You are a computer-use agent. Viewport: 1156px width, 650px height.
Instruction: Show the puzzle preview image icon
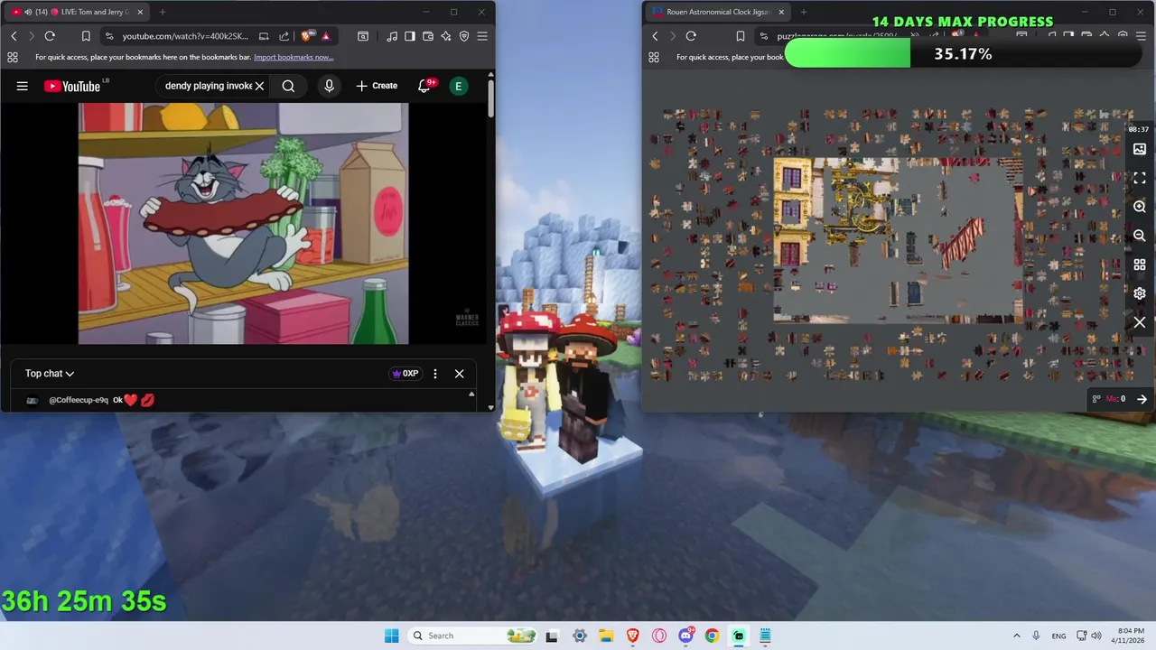tap(1140, 149)
